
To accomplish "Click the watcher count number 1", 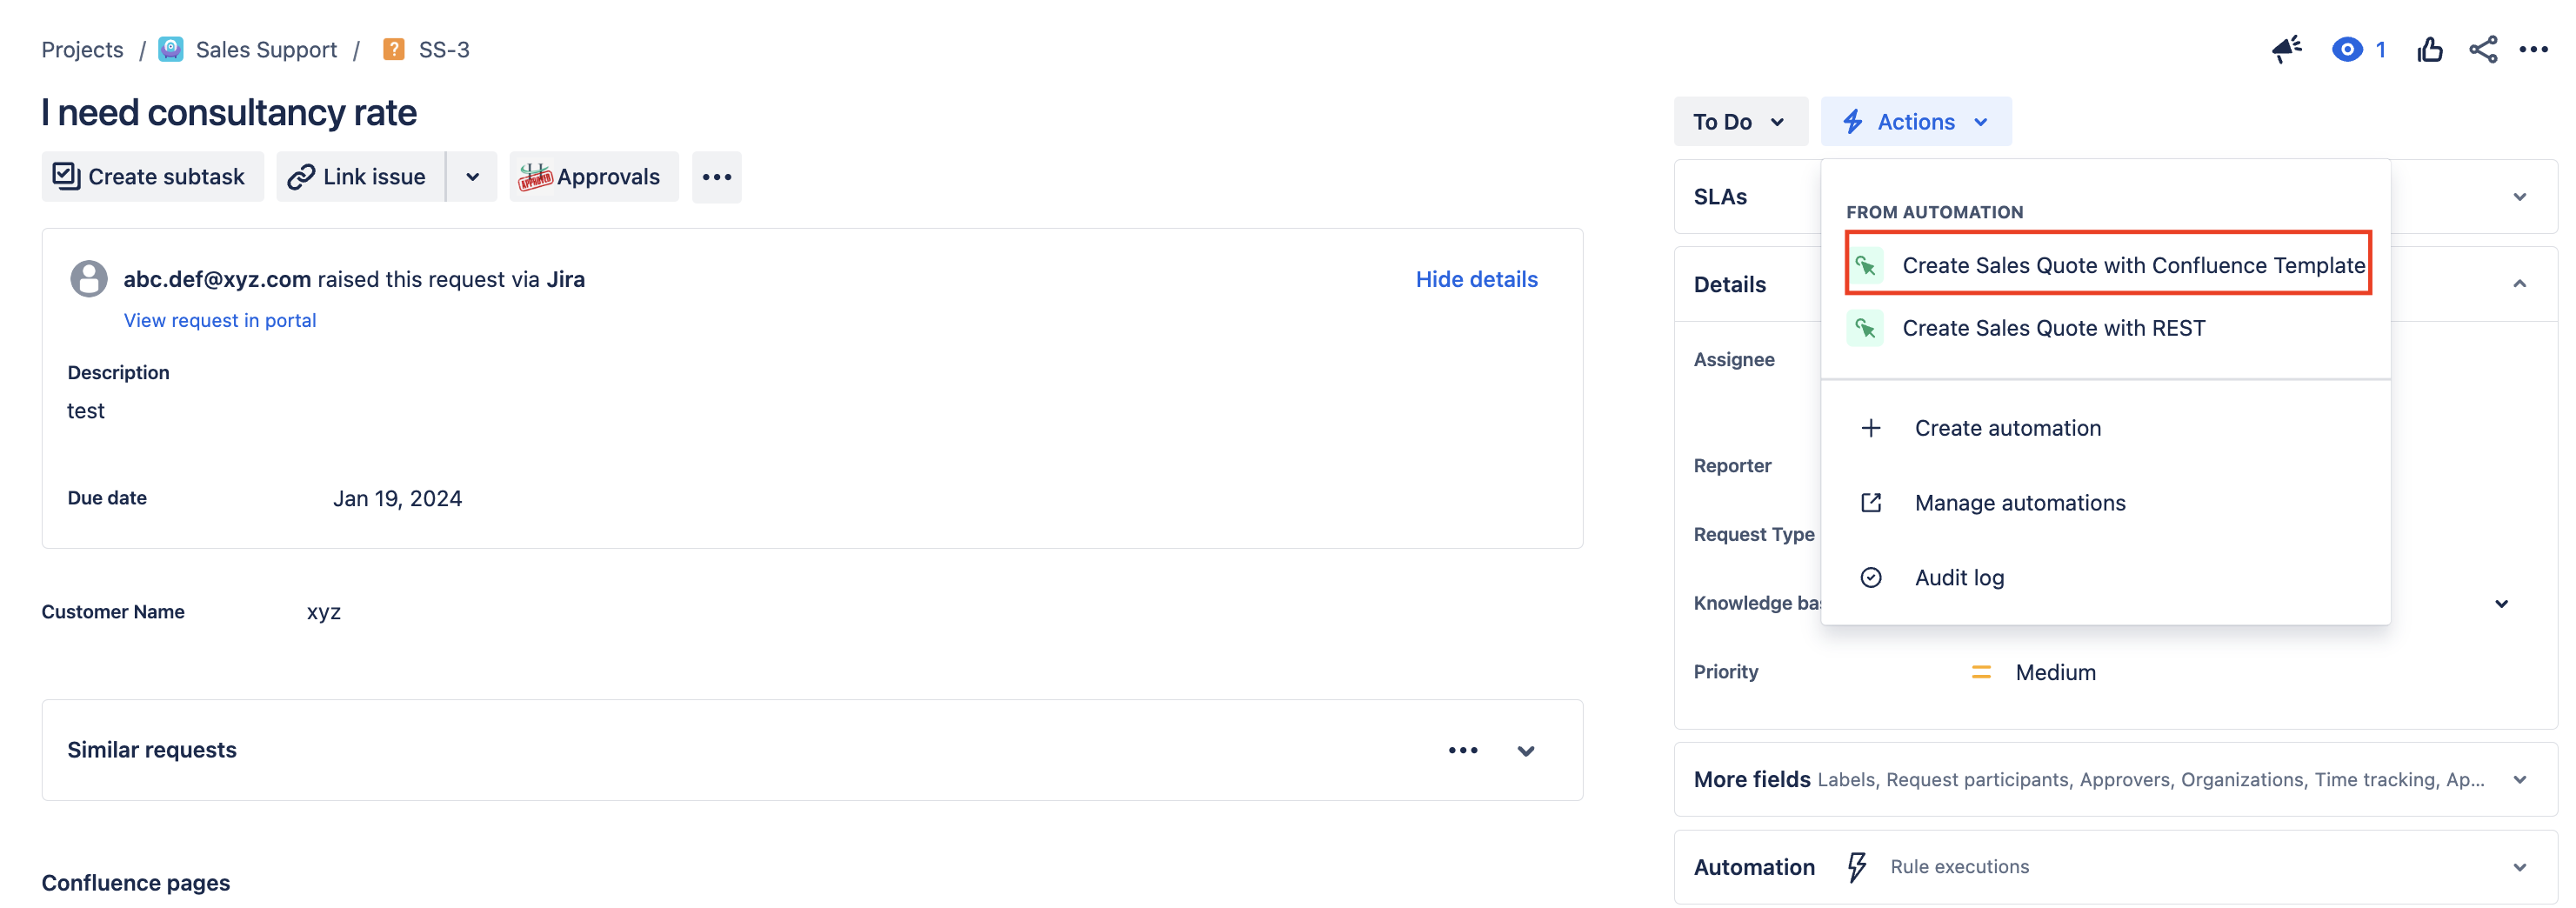I will coord(2380,49).
